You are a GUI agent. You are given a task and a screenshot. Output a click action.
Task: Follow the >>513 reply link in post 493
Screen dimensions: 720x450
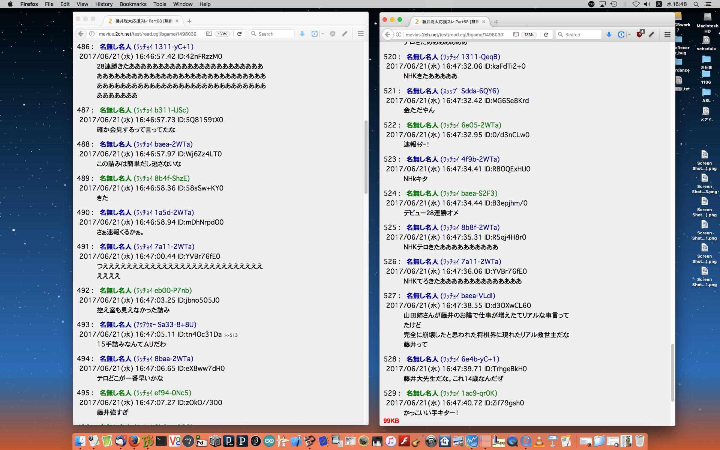[x=231, y=335]
